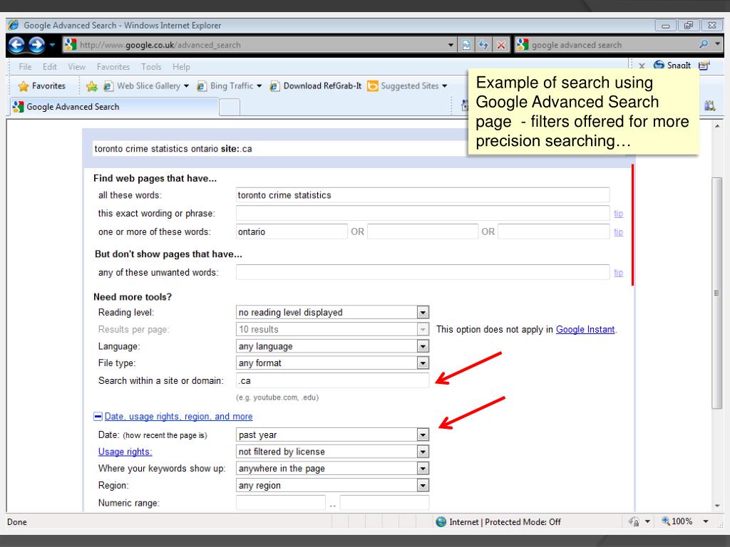This screenshot has height=547, width=730.
Task: Click the first Numeric range field
Action: tap(281, 503)
